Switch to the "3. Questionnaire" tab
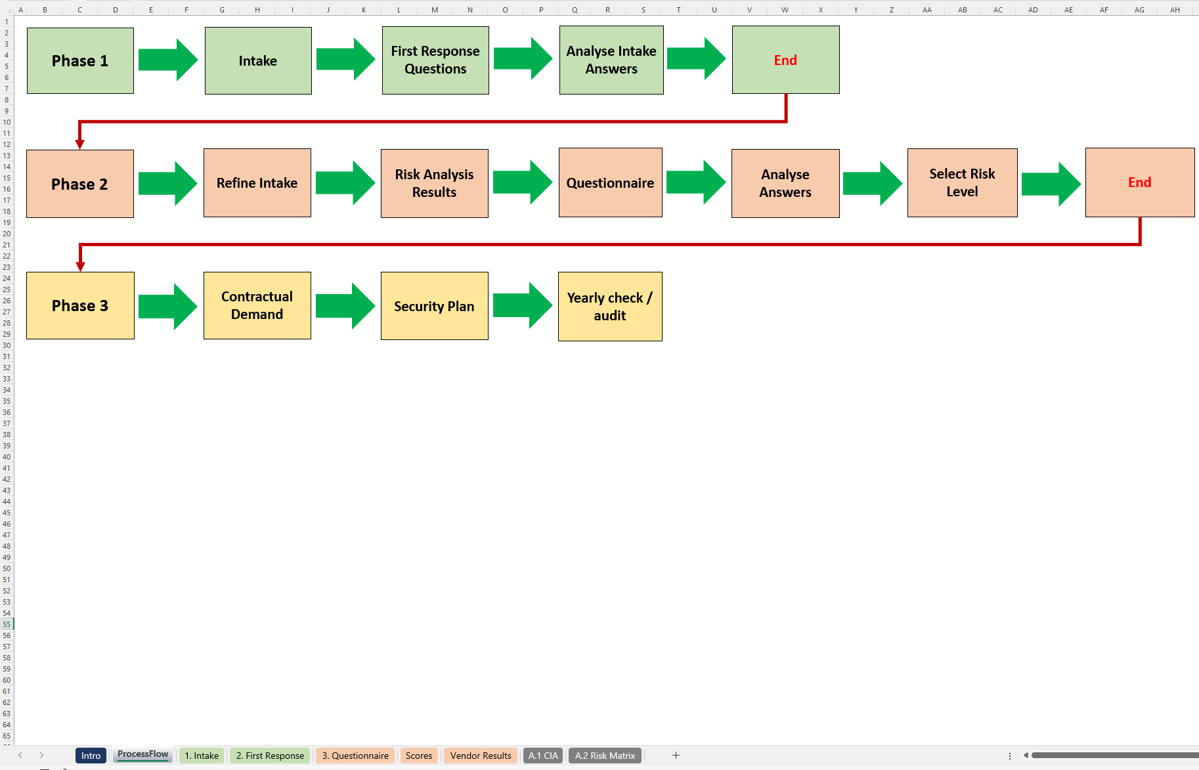 355,755
